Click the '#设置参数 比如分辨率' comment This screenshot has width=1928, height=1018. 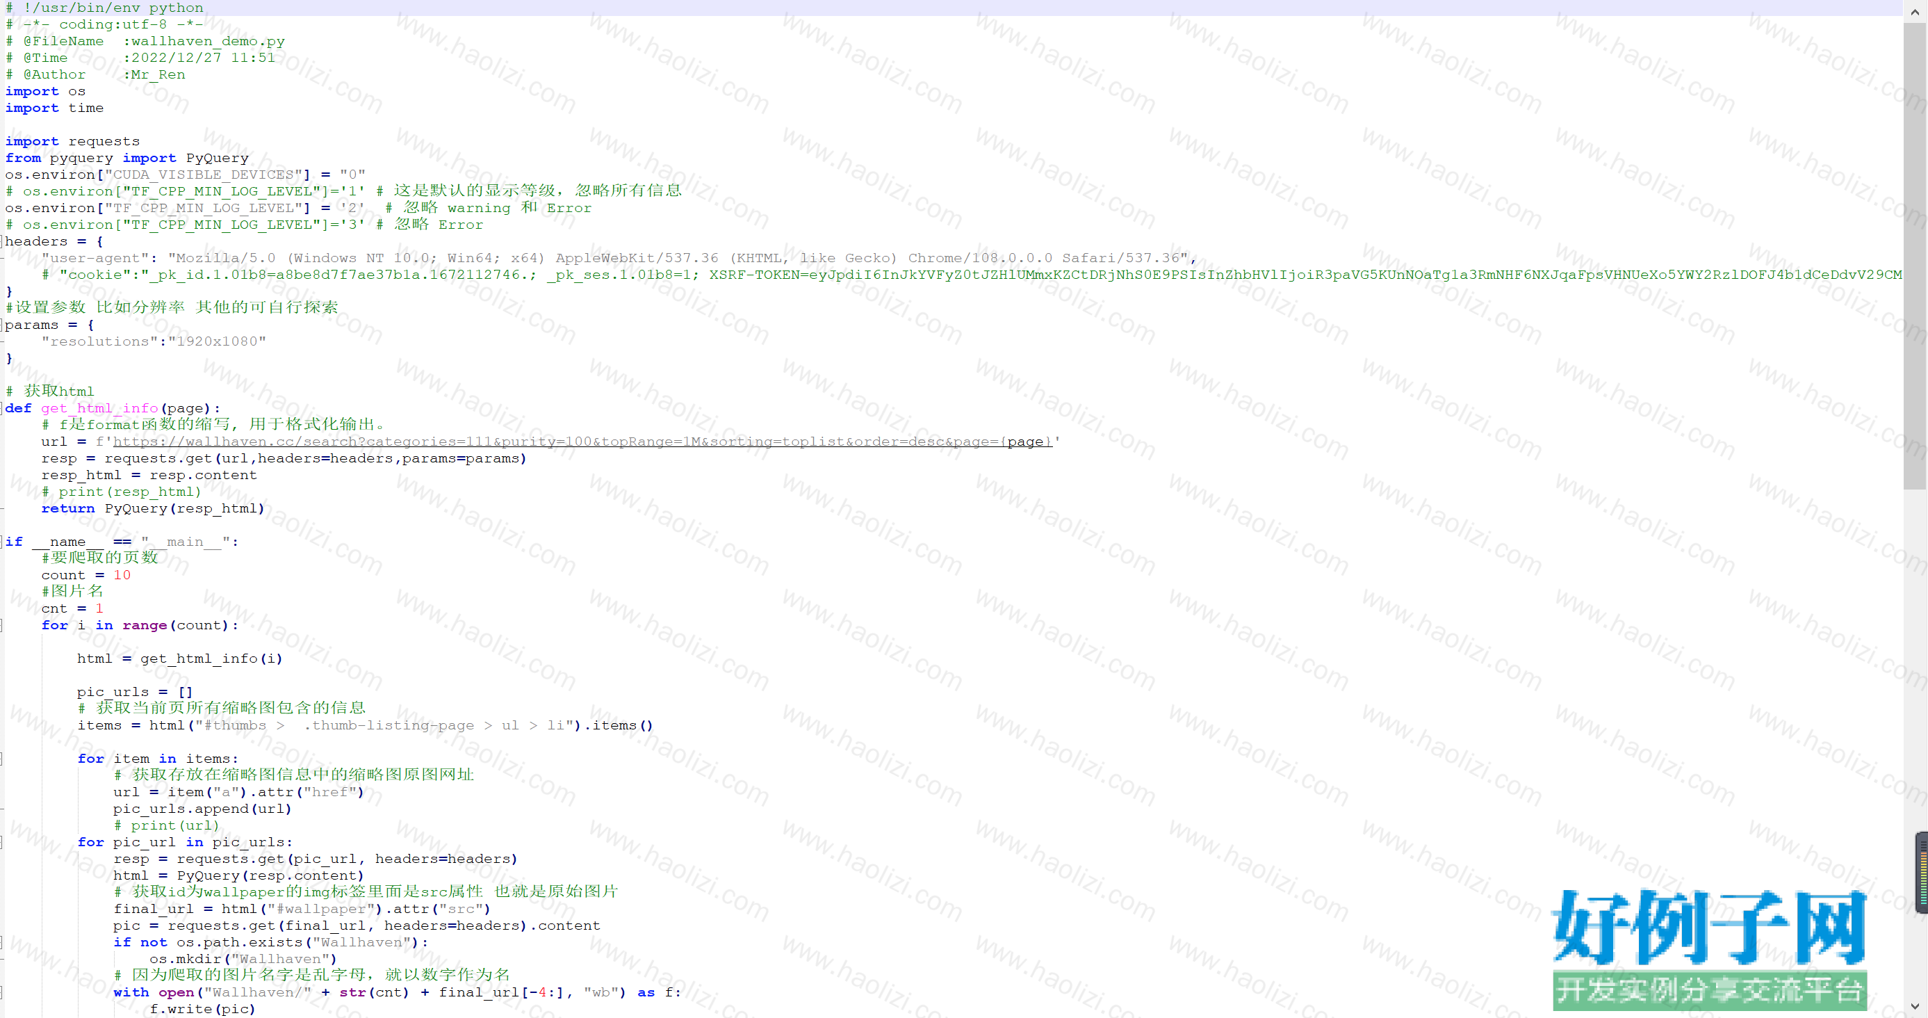click(x=172, y=307)
